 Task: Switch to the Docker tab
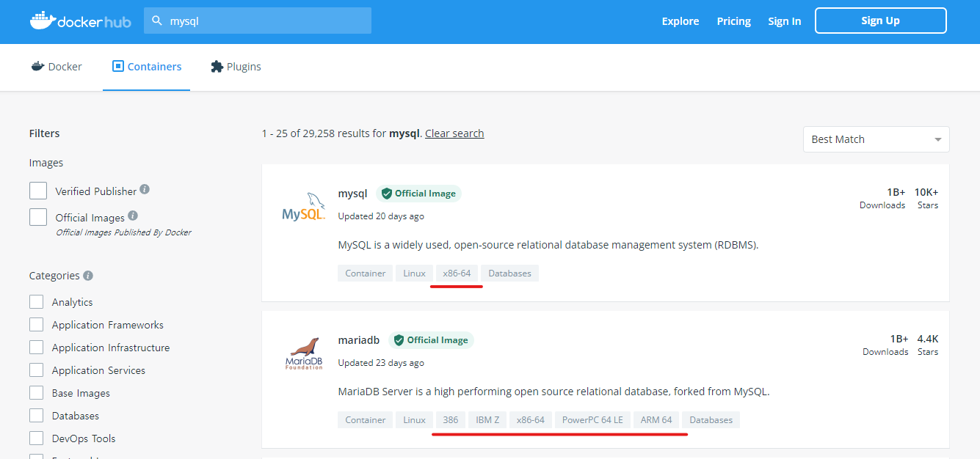pyautogui.click(x=57, y=66)
